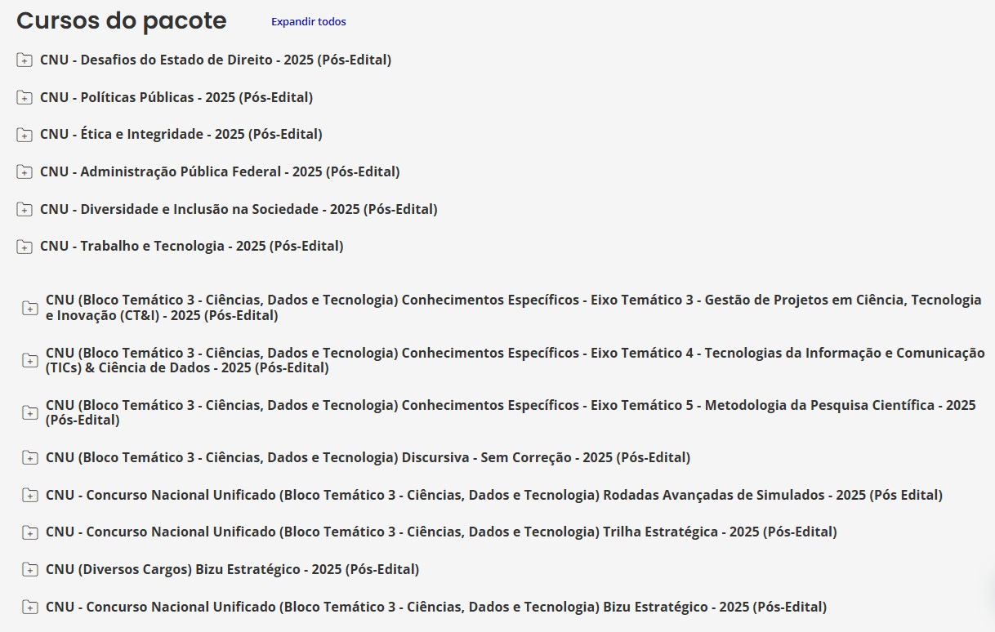Click 'CNU - Administração Pública Federal' course title
Image resolution: width=995 pixels, height=632 pixels.
tap(220, 171)
